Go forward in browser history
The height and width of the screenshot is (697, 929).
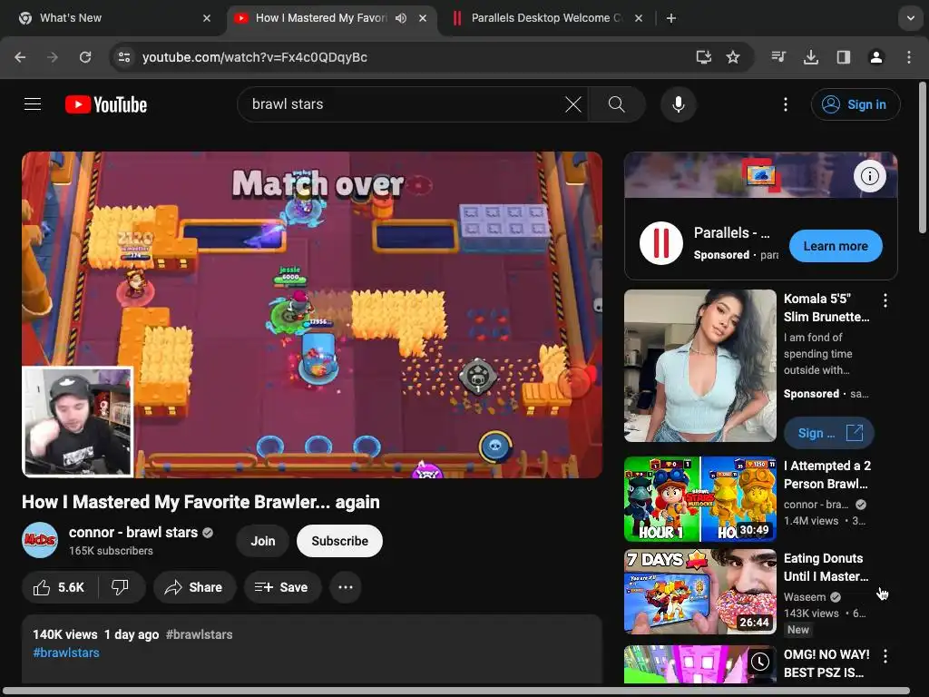point(53,57)
